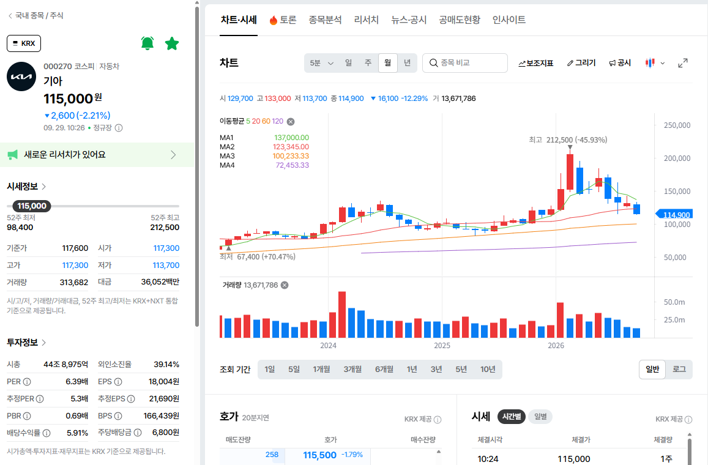The width and height of the screenshot is (708, 465).
Task: Click the info icon beside 추정PER
Action: (40, 399)
